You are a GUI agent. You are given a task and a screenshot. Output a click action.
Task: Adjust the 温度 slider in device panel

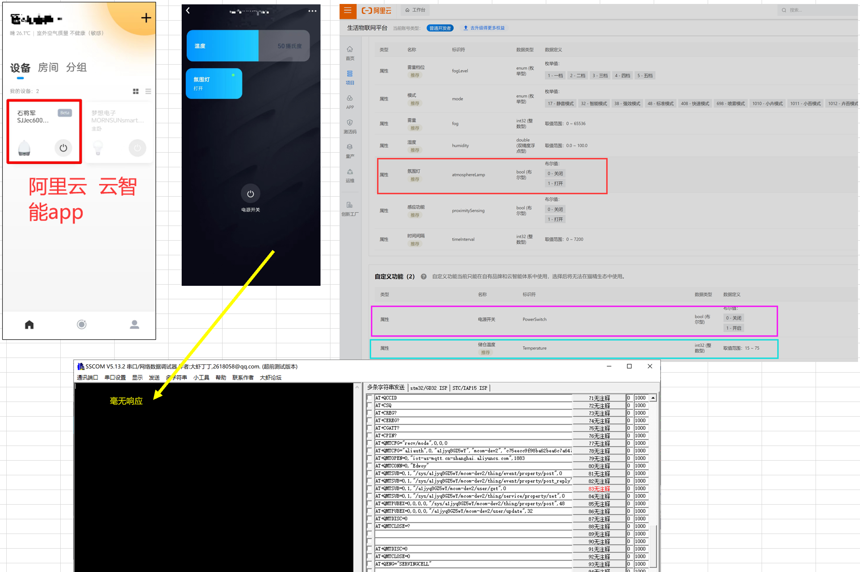[248, 46]
